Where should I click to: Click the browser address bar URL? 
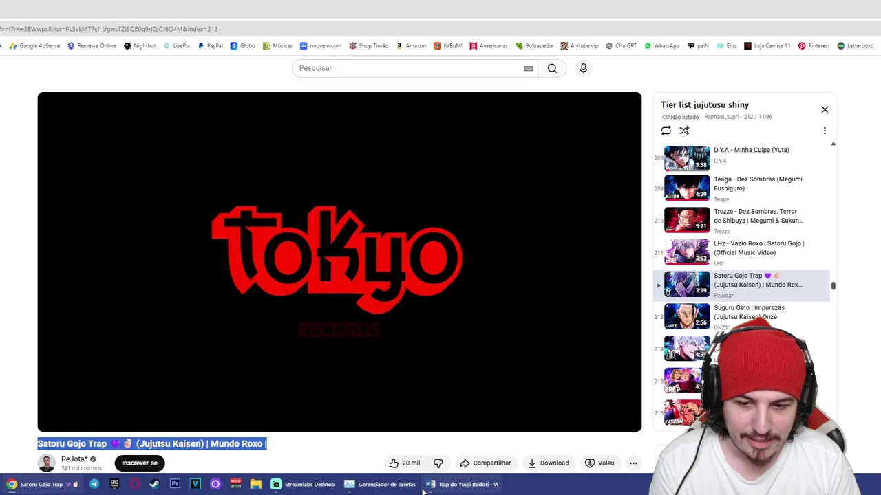point(110,29)
